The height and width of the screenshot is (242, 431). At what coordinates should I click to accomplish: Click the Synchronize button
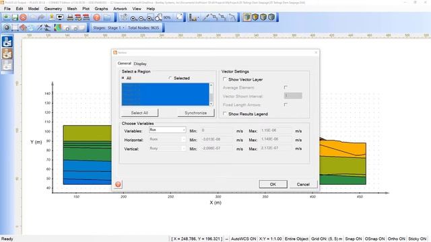[x=196, y=113]
